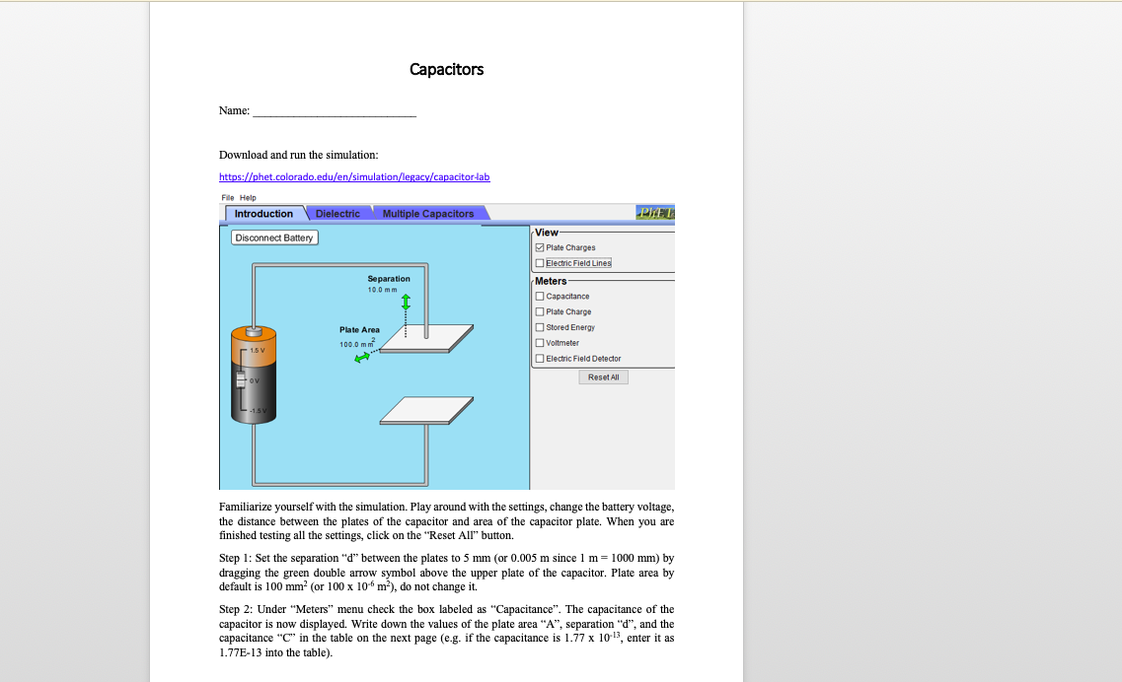
Task: Click the lower capacitor plate
Action: 424,409
